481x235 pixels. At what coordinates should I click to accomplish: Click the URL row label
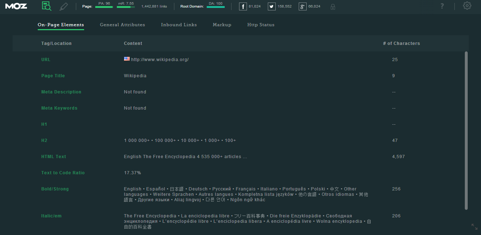click(46, 60)
